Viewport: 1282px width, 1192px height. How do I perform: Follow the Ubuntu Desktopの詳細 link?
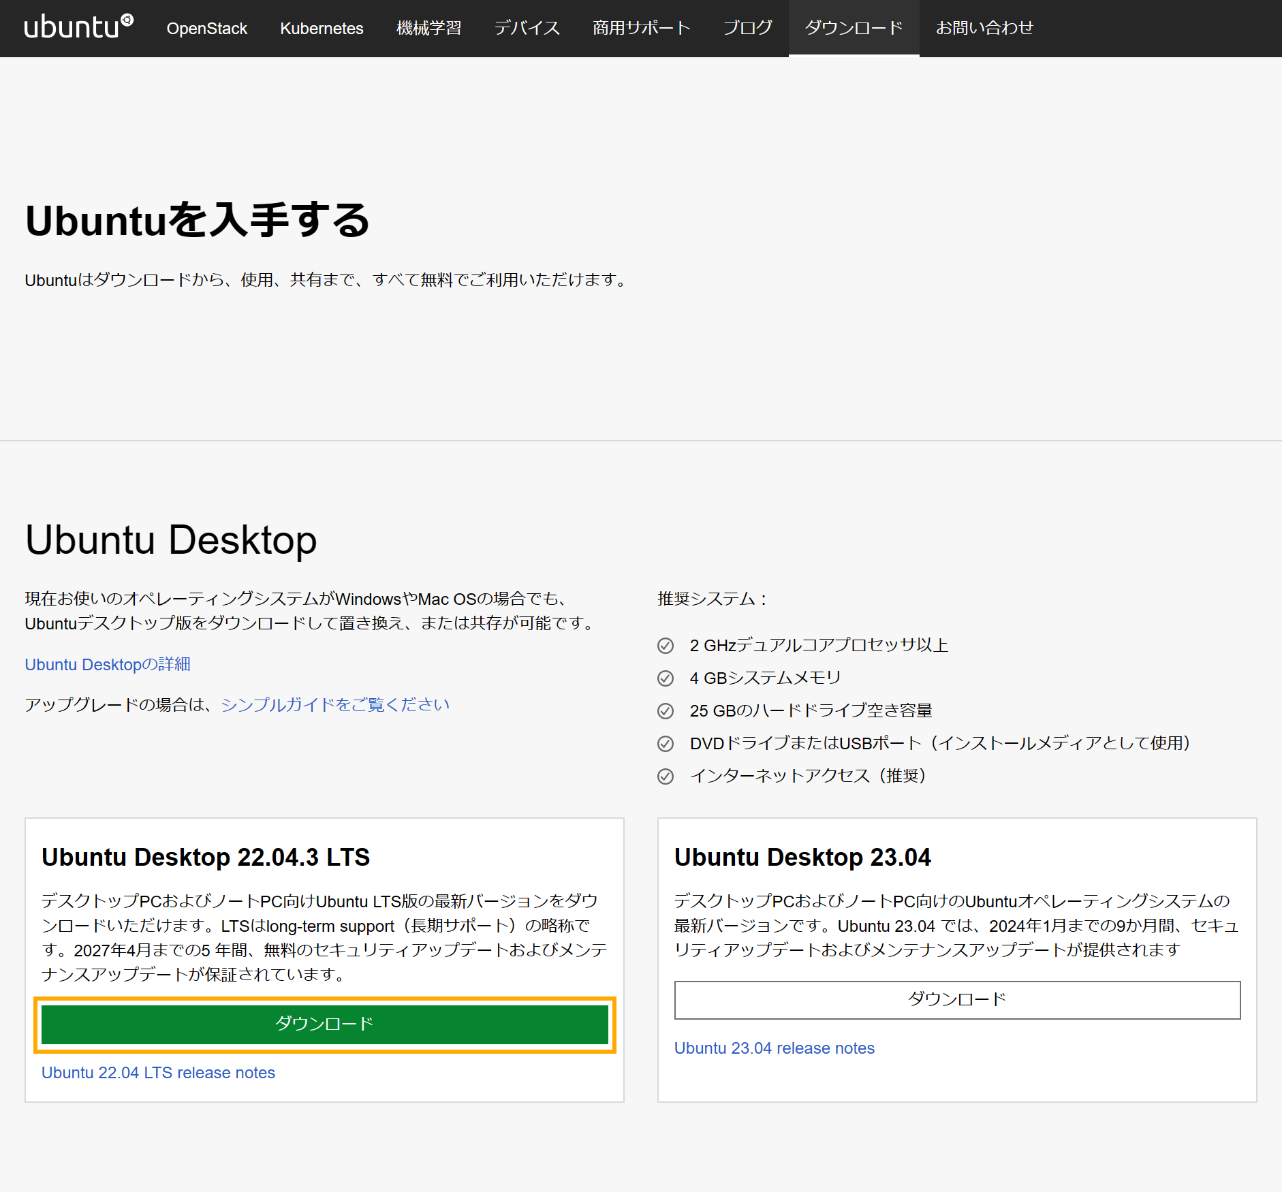click(x=108, y=664)
